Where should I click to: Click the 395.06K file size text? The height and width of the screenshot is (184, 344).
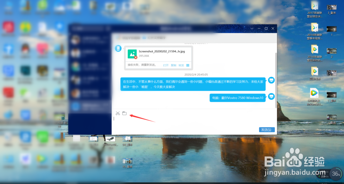[144, 56]
